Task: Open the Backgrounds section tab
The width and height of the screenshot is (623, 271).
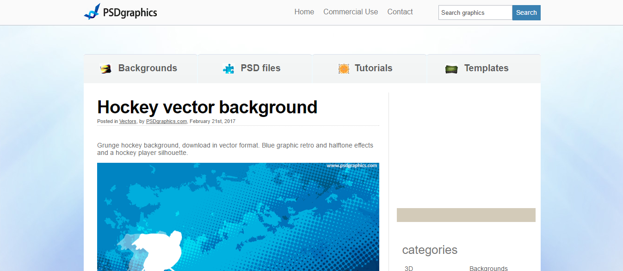Action: (141, 68)
